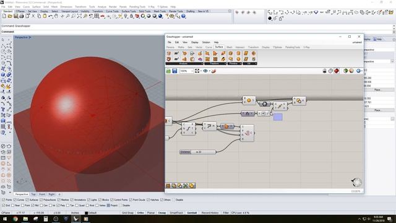Click Record History in status bar
This screenshot has height=223, width=396.
[x=210, y=213]
